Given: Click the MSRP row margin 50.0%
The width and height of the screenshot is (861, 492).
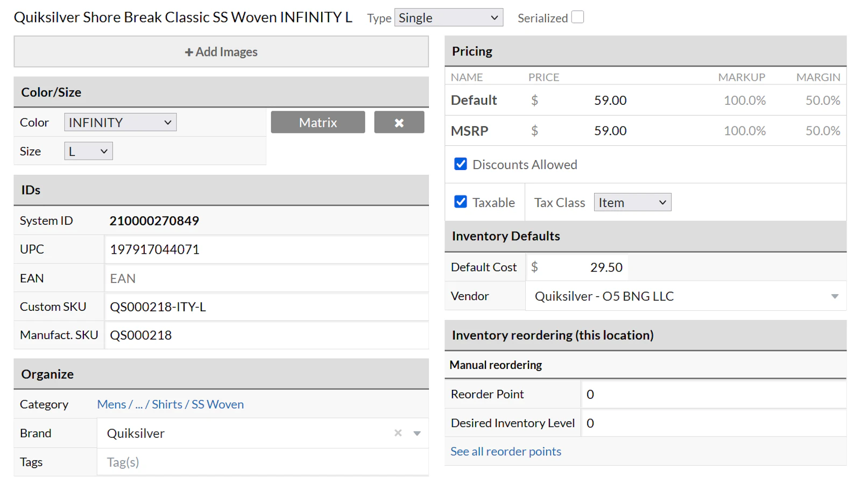Looking at the screenshot, I should tap(822, 131).
